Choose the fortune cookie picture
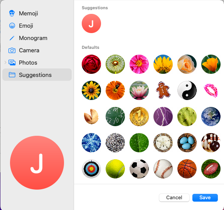Image resolution: width=224 pixels, height=210 pixels. (x=91, y=117)
